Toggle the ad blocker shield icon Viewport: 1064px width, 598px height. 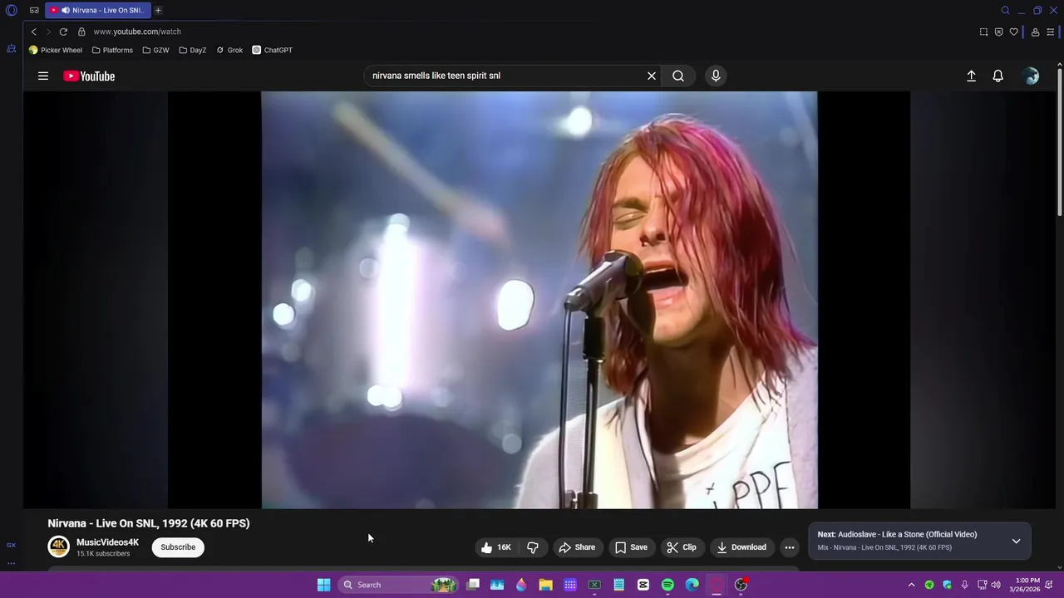998,32
